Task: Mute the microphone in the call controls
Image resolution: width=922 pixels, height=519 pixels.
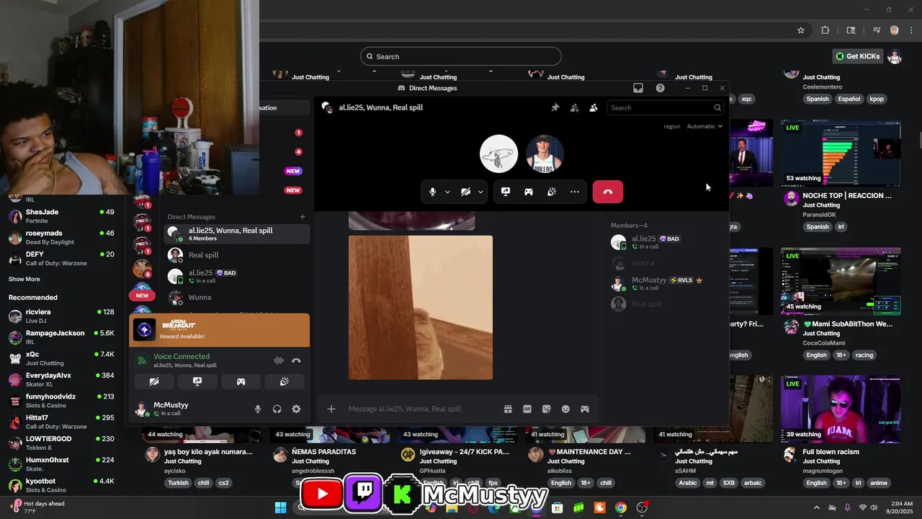Action: click(432, 192)
